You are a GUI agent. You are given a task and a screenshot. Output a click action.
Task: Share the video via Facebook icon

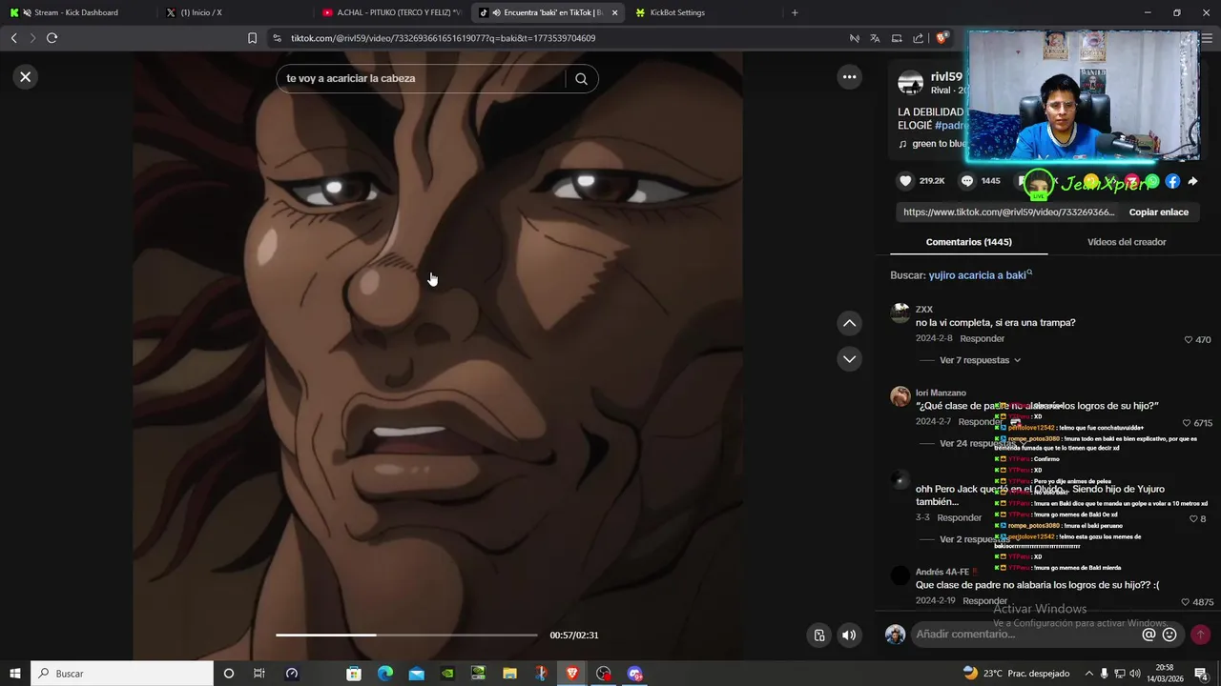coord(1172,181)
